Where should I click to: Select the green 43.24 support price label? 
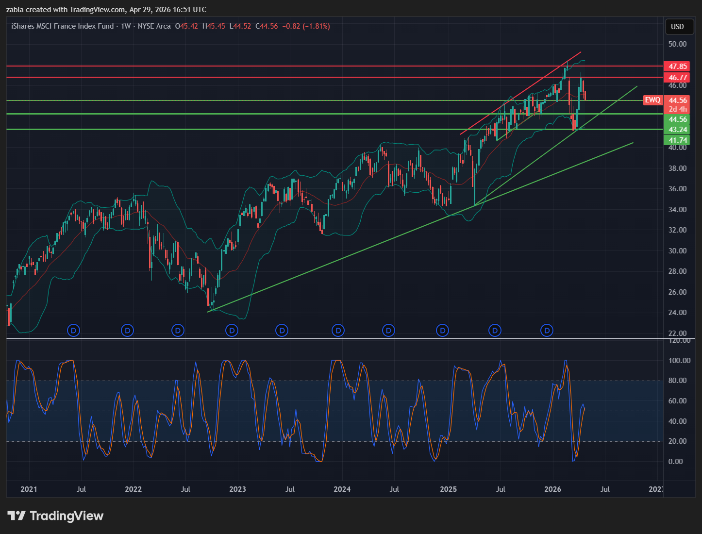pyautogui.click(x=677, y=130)
